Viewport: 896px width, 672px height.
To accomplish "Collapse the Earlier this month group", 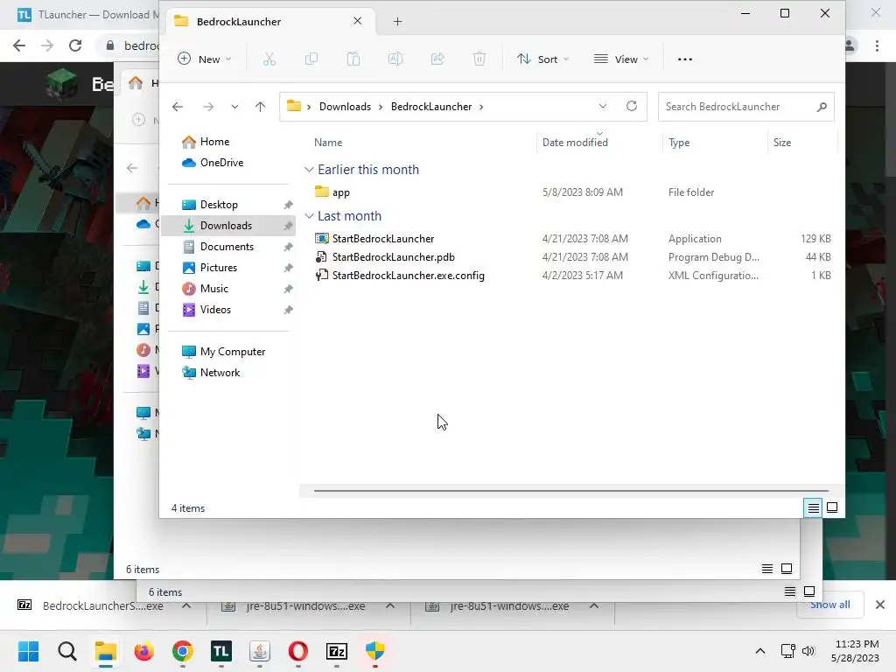I will [309, 170].
